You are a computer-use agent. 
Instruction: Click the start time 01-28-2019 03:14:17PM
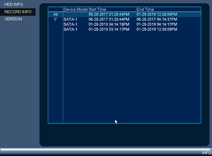point(109,29)
